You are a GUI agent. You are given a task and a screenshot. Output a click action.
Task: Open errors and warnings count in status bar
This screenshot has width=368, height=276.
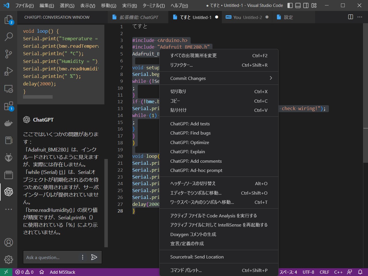(x=24, y=272)
